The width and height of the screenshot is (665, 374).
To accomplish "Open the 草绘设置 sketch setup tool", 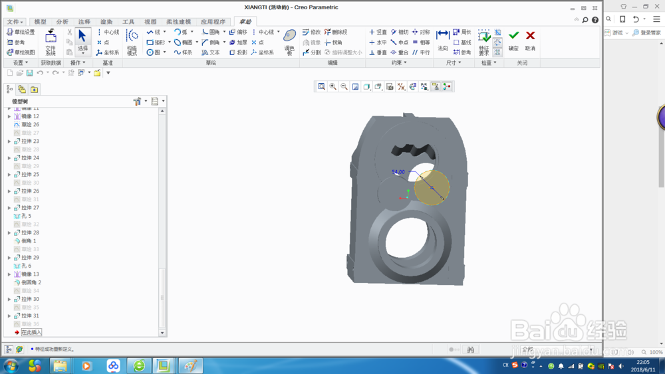I will [x=21, y=32].
